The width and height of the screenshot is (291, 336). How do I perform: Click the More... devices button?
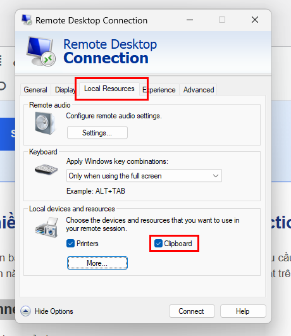pyautogui.click(x=97, y=263)
